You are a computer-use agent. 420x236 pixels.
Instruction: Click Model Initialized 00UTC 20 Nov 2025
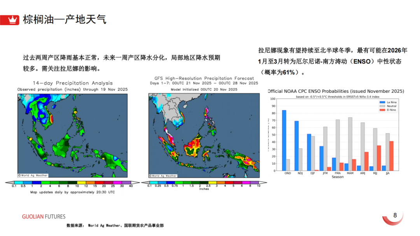(x=204, y=90)
